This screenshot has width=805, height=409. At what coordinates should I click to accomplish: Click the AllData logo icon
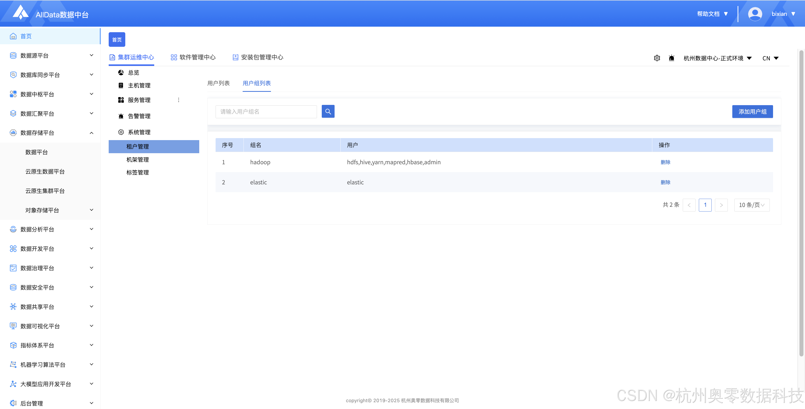(x=21, y=13)
